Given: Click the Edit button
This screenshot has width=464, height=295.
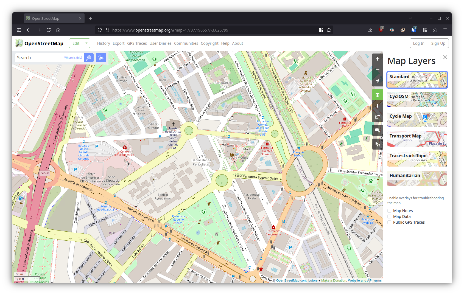Looking at the screenshot, I should point(76,43).
